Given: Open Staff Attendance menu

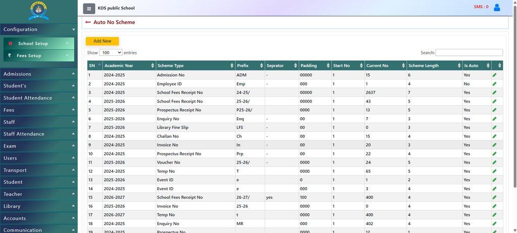Looking at the screenshot, I should pos(38,134).
